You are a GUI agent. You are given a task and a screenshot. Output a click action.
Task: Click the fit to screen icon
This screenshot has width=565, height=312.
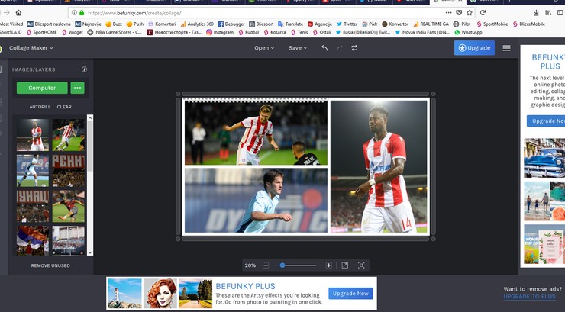(x=345, y=265)
